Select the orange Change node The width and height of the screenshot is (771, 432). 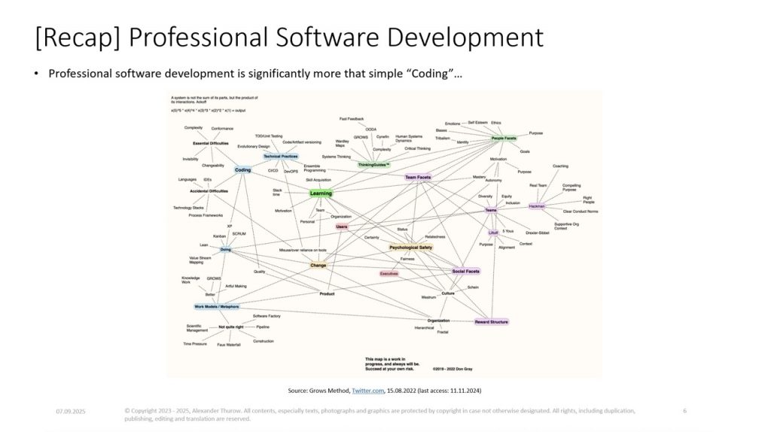(318, 265)
